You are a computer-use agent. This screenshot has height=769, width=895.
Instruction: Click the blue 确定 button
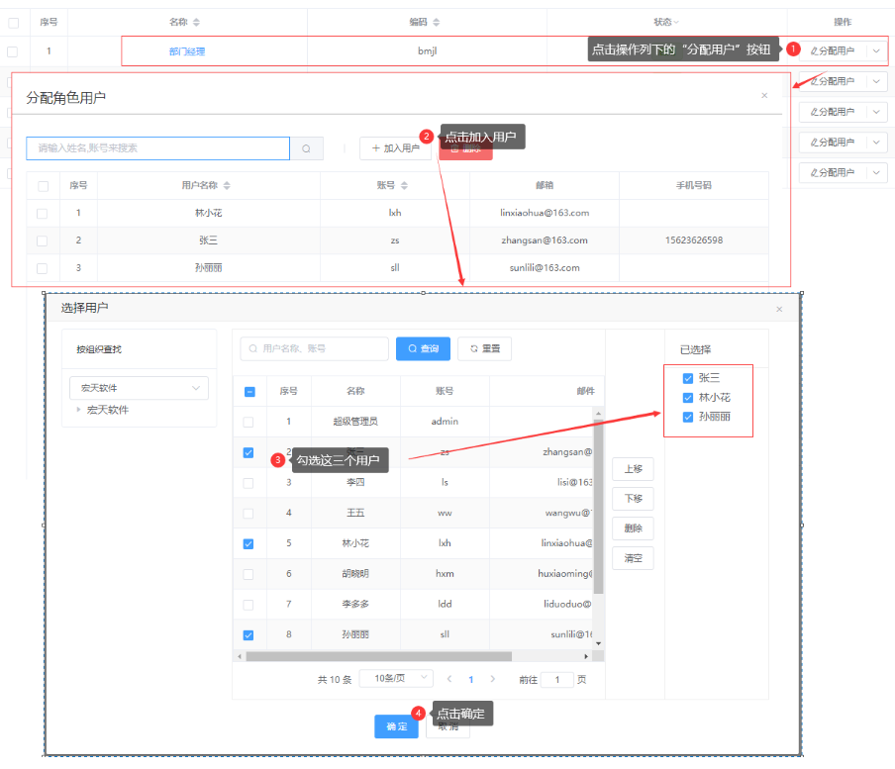coord(397,726)
